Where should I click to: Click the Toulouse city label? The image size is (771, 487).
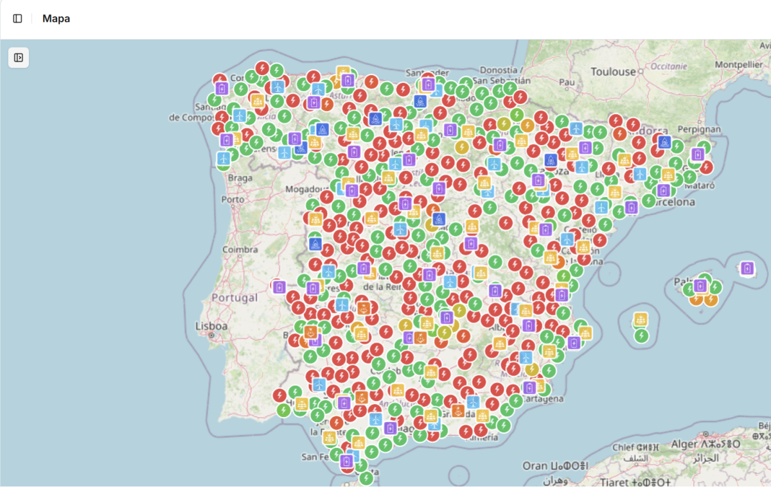click(613, 72)
